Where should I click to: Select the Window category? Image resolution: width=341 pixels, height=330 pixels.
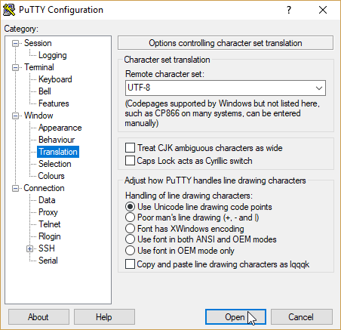click(38, 116)
